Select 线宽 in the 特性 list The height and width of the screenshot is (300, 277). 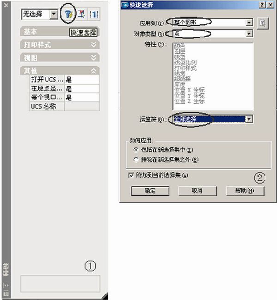180,73
